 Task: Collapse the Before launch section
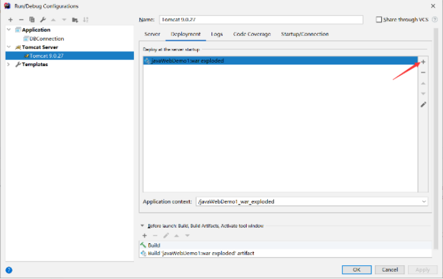tap(143, 226)
